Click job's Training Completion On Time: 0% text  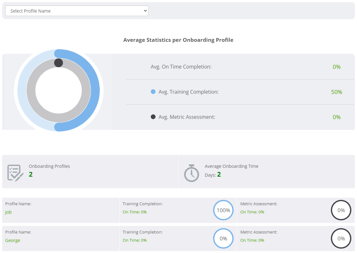(135, 212)
